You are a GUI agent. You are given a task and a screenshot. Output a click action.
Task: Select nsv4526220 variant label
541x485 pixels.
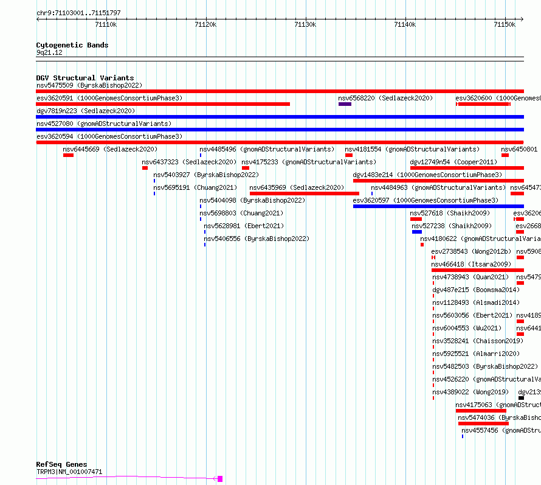tap(486, 379)
